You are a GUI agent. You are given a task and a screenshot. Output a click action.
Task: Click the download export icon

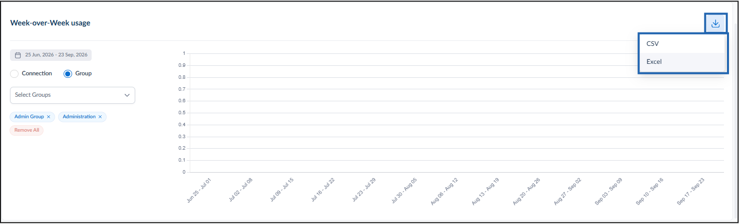[x=715, y=23]
